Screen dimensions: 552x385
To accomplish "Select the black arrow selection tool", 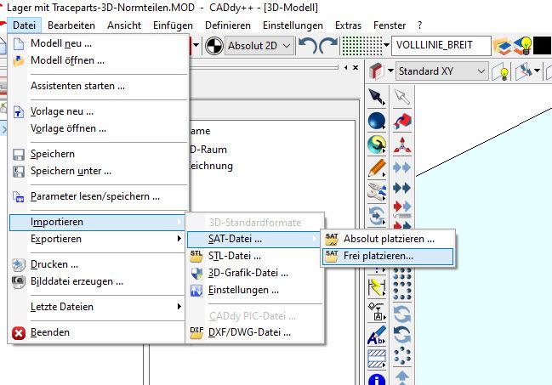I will tap(377, 97).
